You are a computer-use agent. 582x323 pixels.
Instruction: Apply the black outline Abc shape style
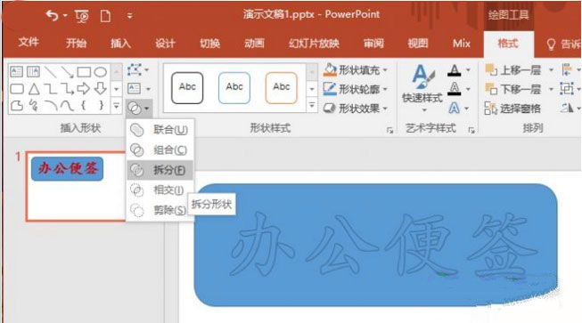click(187, 88)
